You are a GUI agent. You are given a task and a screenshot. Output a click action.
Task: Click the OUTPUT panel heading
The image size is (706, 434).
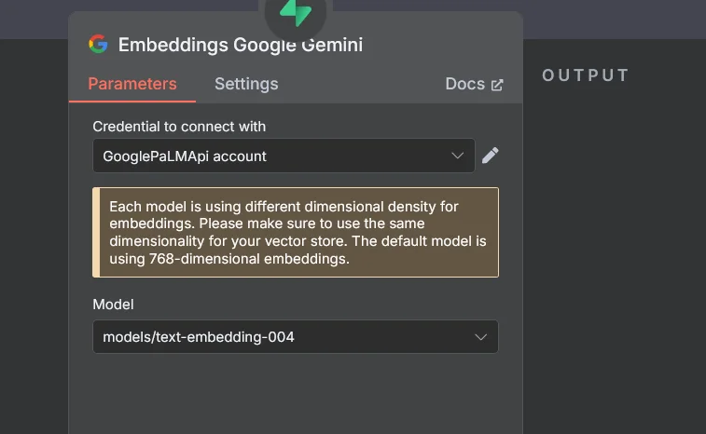coord(586,75)
